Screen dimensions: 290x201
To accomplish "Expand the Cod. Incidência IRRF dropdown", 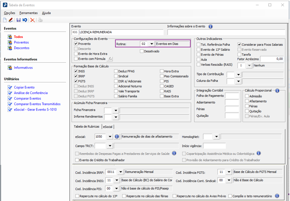I will click(120, 172).
